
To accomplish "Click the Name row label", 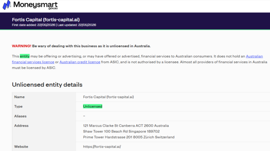I will click(x=20, y=97).
